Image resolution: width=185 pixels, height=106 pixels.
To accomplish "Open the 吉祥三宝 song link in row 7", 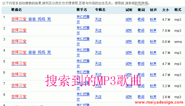I will [x=19, y=86].
